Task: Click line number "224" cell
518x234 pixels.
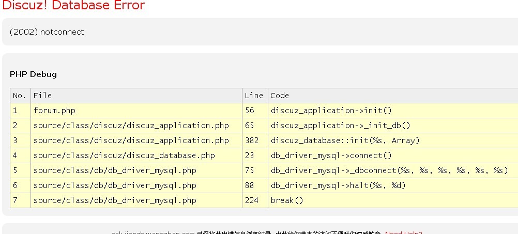Action: (255, 200)
